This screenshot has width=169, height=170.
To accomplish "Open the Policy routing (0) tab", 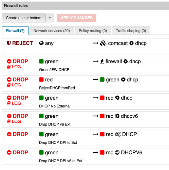I will (93, 31).
